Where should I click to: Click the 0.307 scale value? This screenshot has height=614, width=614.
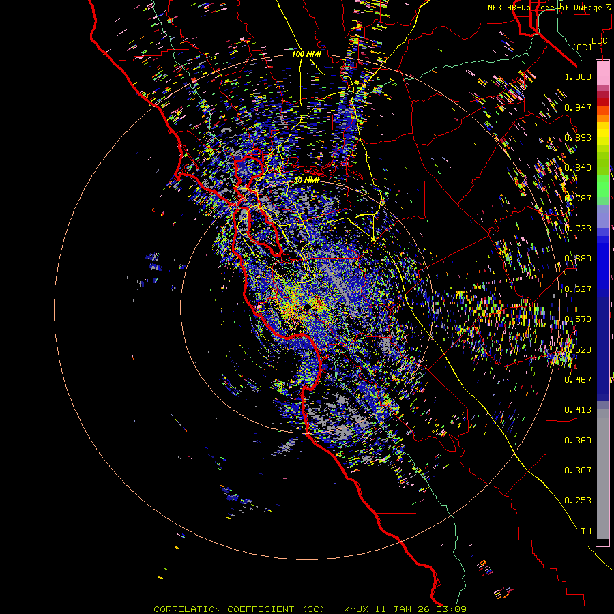pyautogui.click(x=578, y=471)
